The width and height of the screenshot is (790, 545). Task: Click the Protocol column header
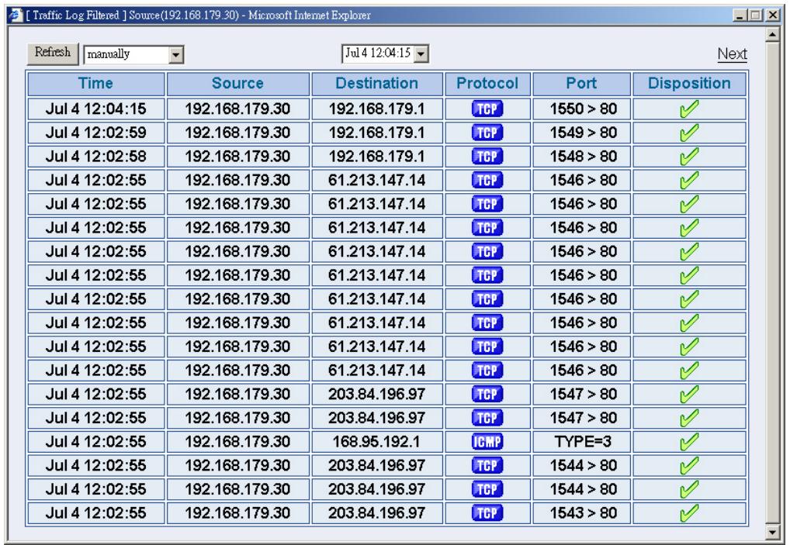tap(487, 84)
